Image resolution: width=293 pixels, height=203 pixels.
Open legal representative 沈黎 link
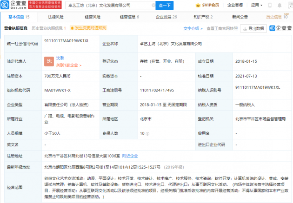click(x=60, y=58)
